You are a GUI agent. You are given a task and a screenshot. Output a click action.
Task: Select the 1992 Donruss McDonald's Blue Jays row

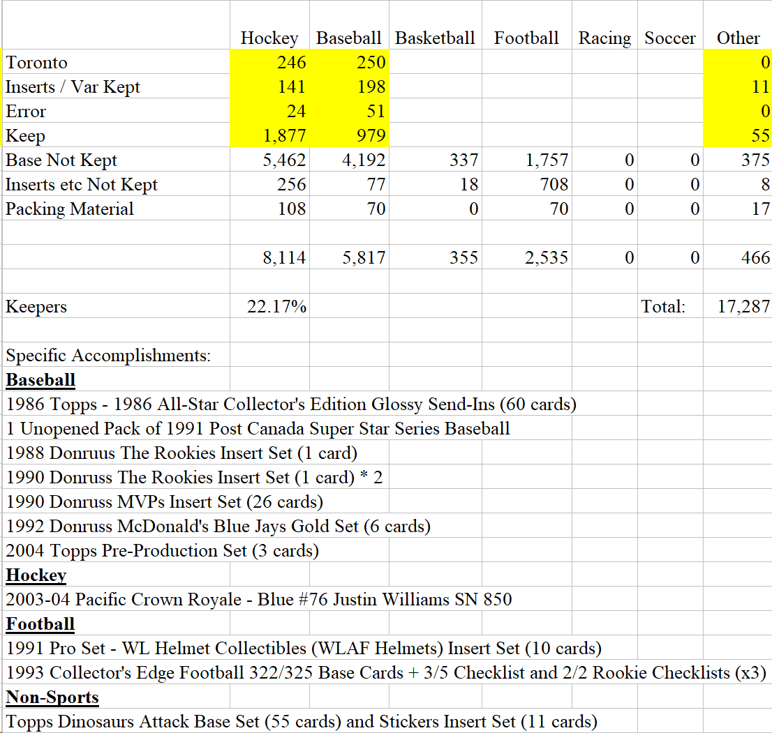(218, 526)
